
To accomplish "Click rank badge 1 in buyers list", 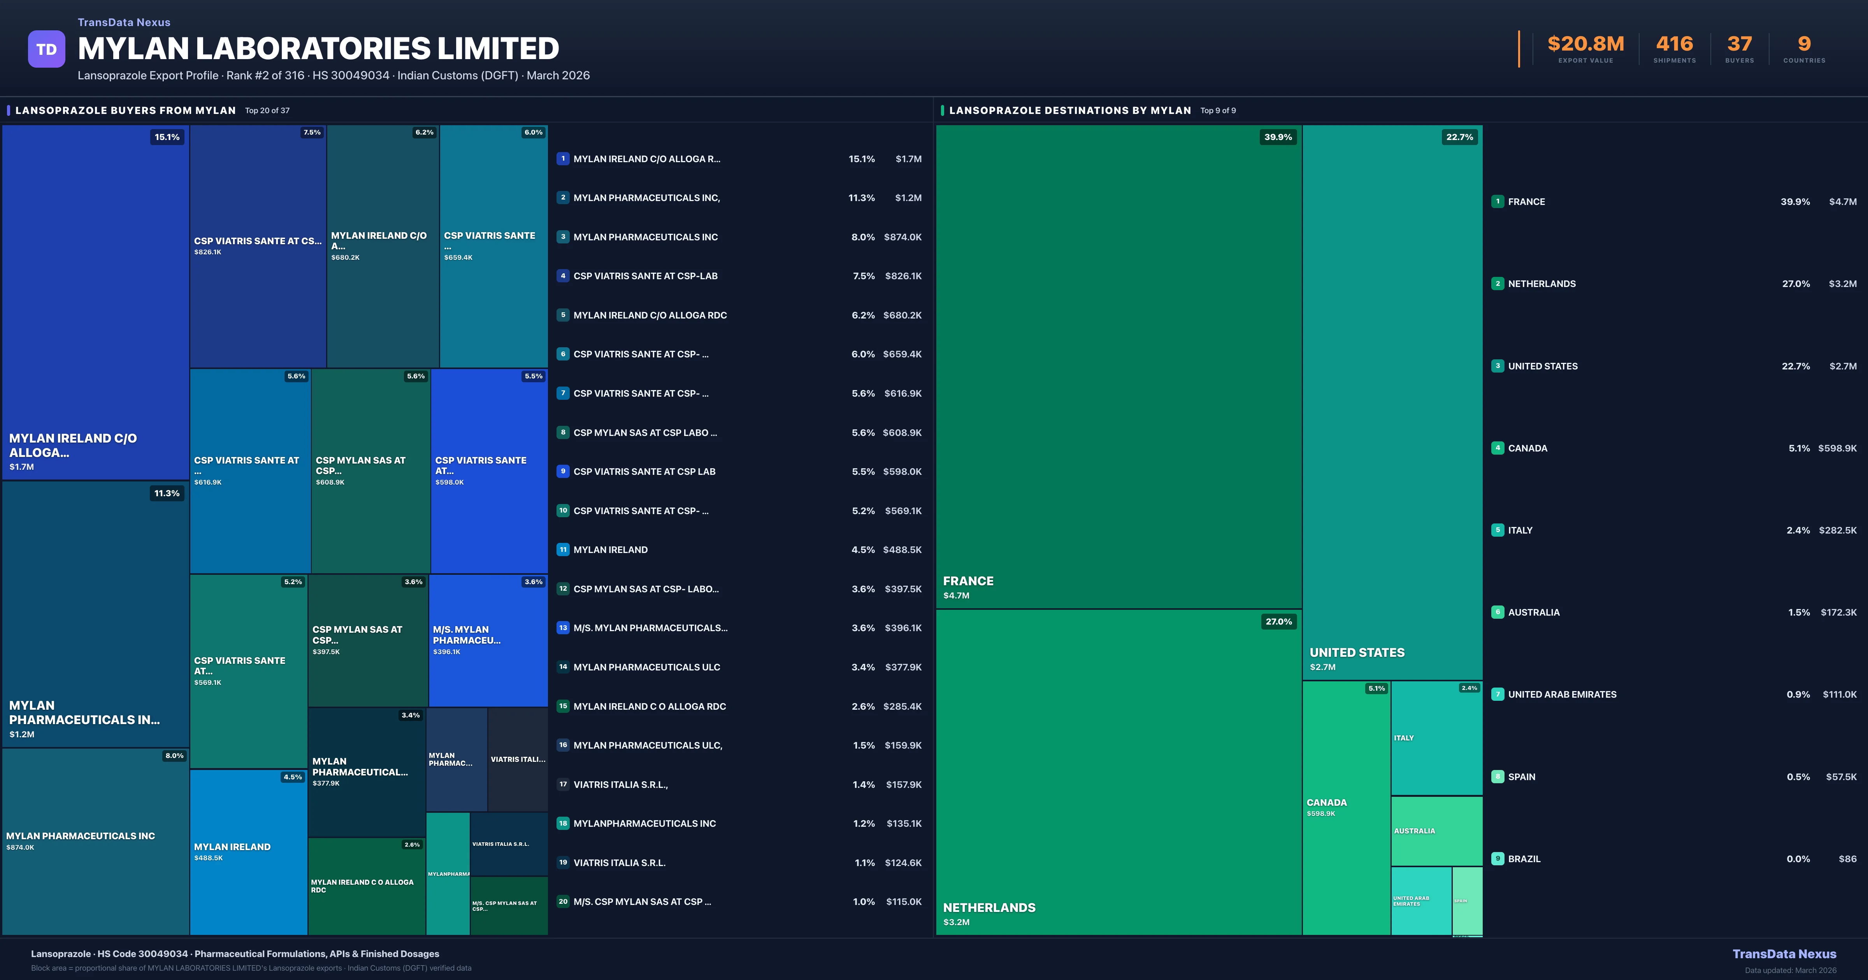I will [x=563, y=159].
